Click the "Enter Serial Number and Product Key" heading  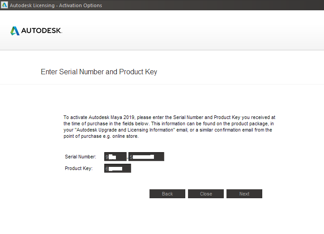pos(99,72)
